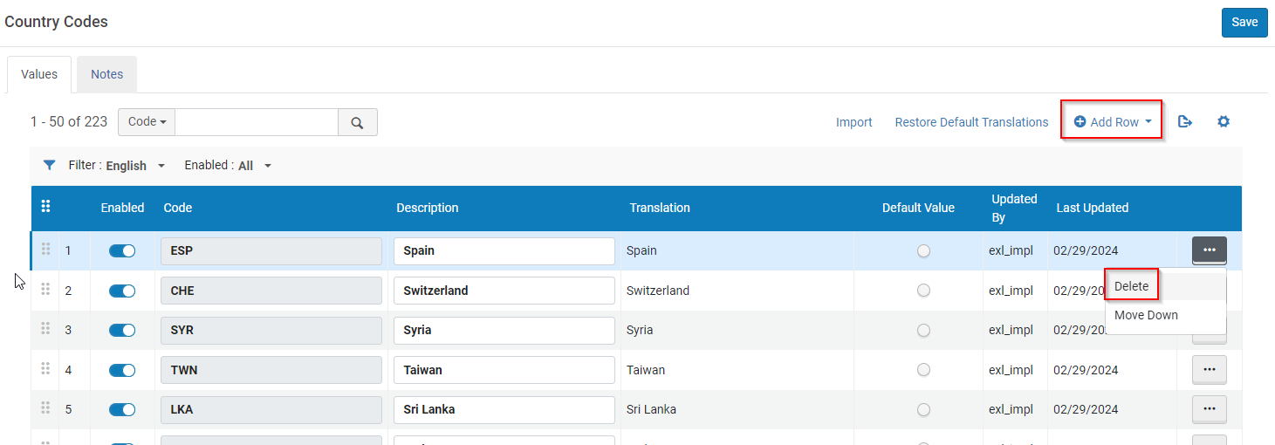Open the Code search field dropdown
1275x445 pixels.
coord(147,122)
